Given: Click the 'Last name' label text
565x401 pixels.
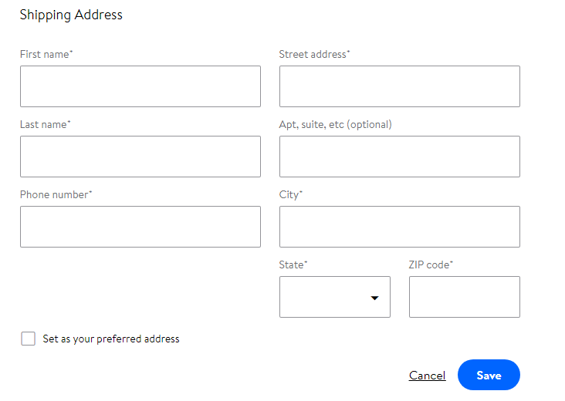Looking at the screenshot, I should [45, 125].
